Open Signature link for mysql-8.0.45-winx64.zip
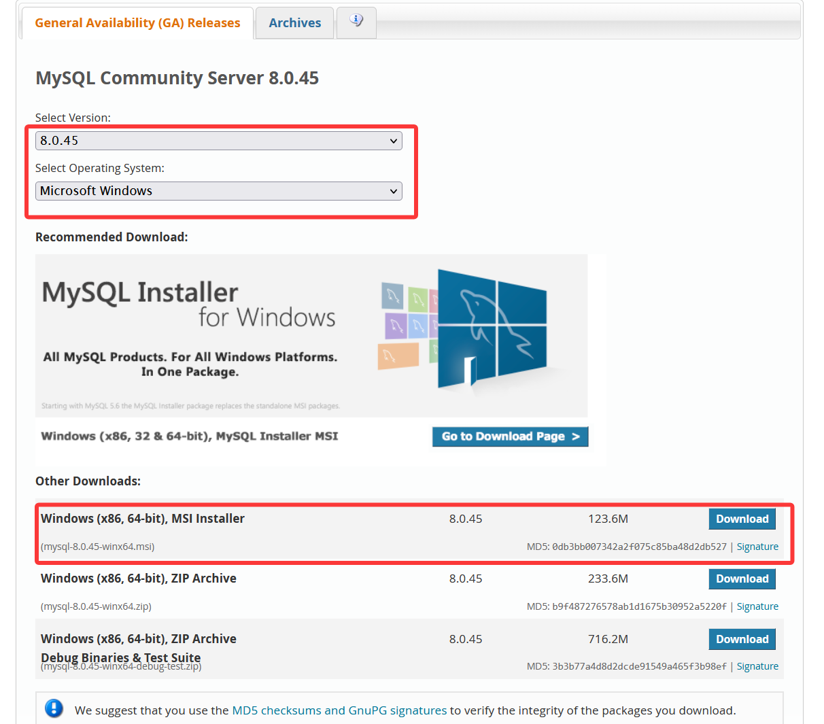The height and width of the screenshot is (724, 824). (x=757, y=606)
